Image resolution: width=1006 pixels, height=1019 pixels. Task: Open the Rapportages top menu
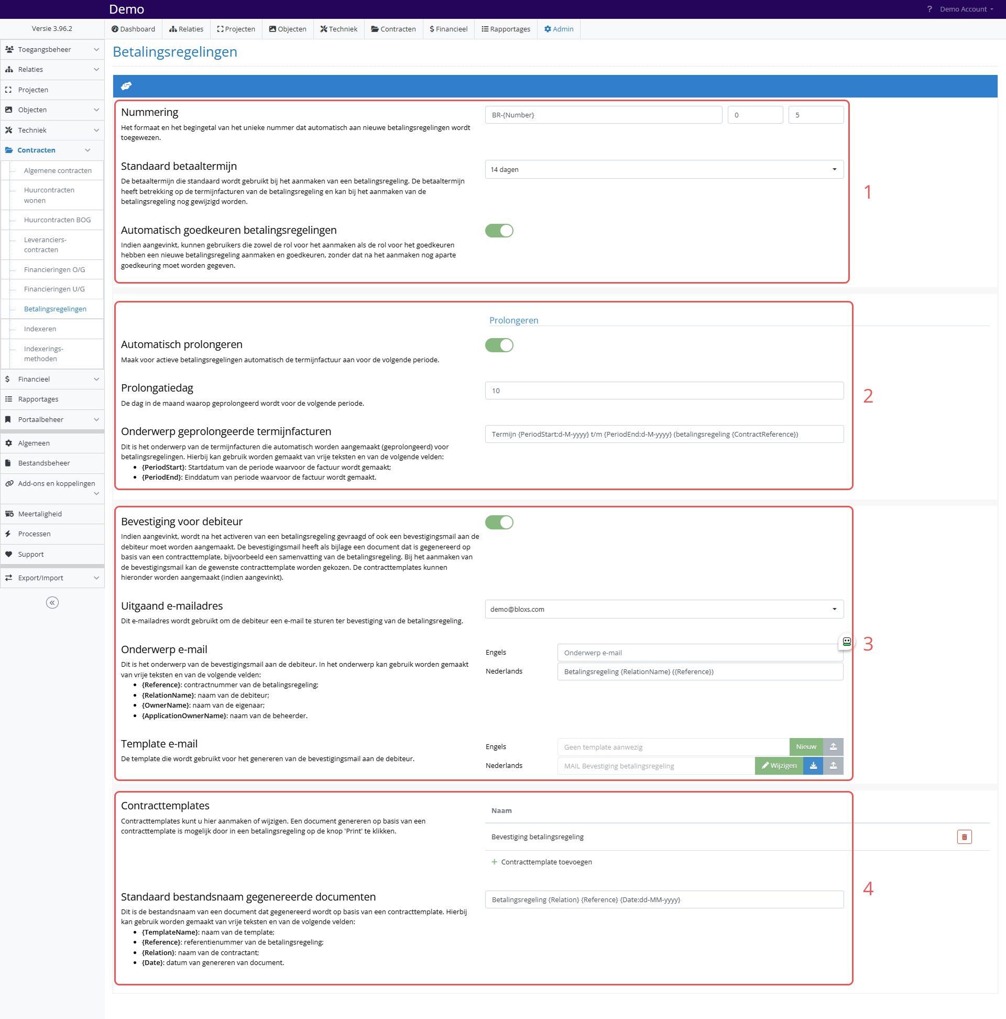(x=506, y=29)
